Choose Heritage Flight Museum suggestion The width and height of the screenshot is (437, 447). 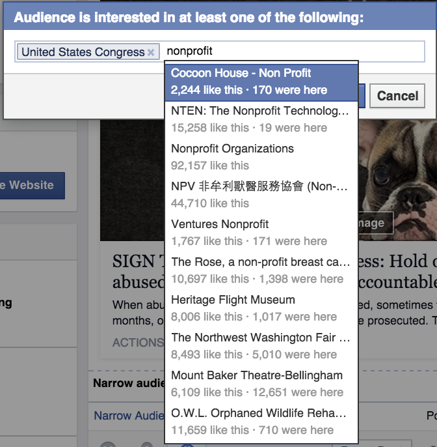coord(261,308)
